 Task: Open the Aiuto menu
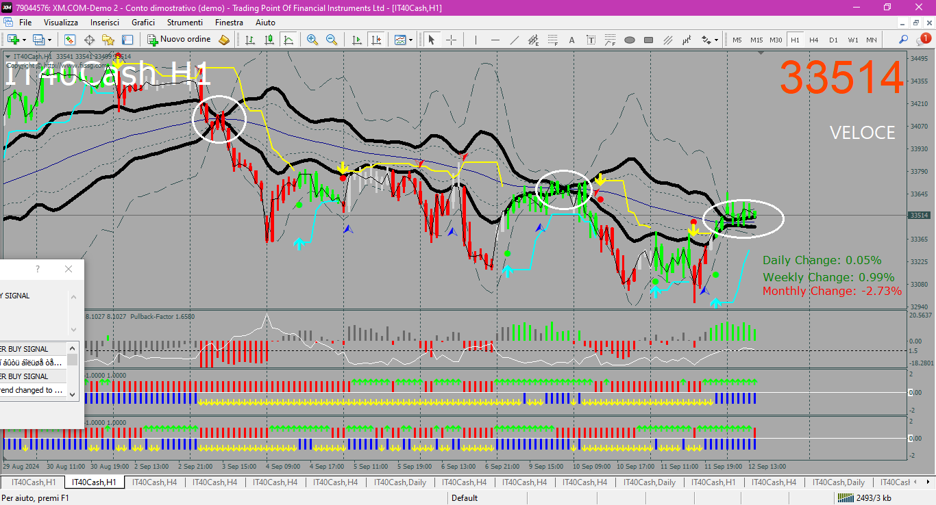(265, 23)
